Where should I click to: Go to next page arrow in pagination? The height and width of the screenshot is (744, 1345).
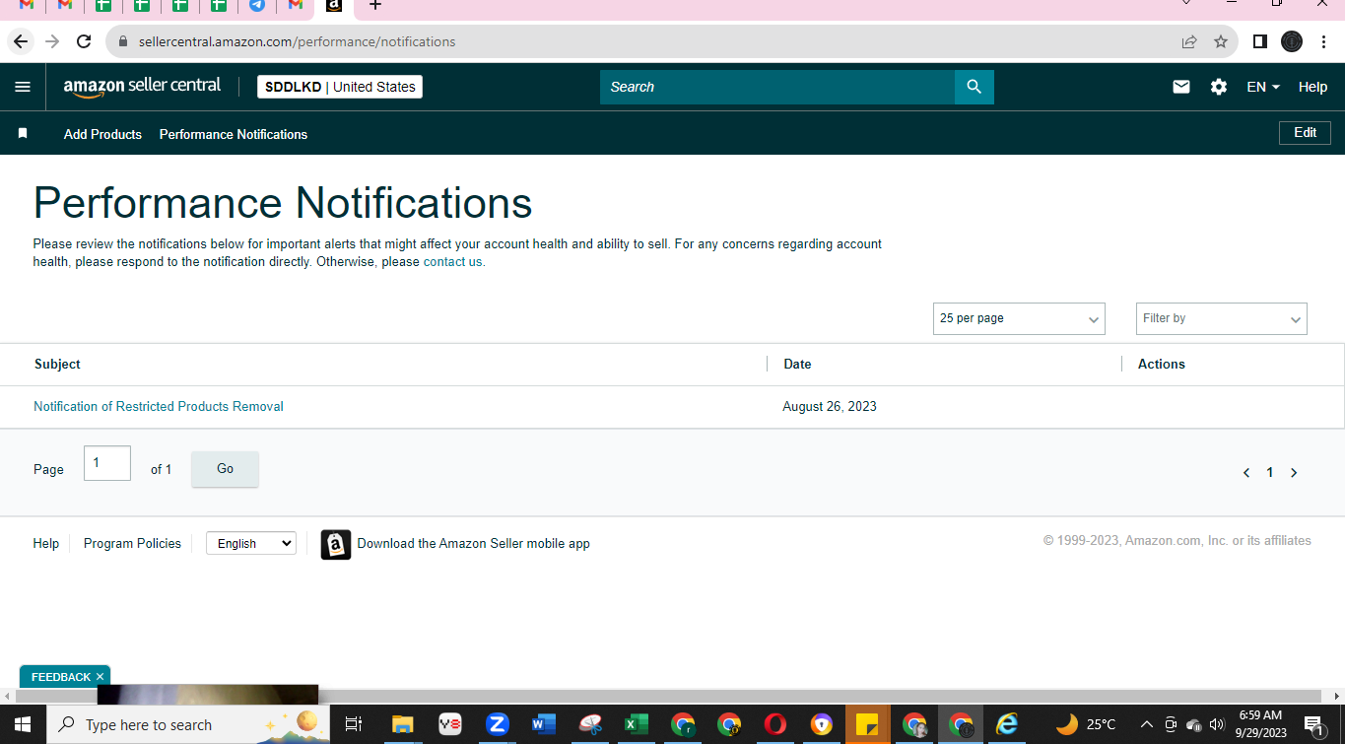tap(1294, 473)
